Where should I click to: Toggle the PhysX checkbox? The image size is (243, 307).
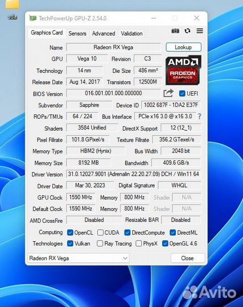138,243
